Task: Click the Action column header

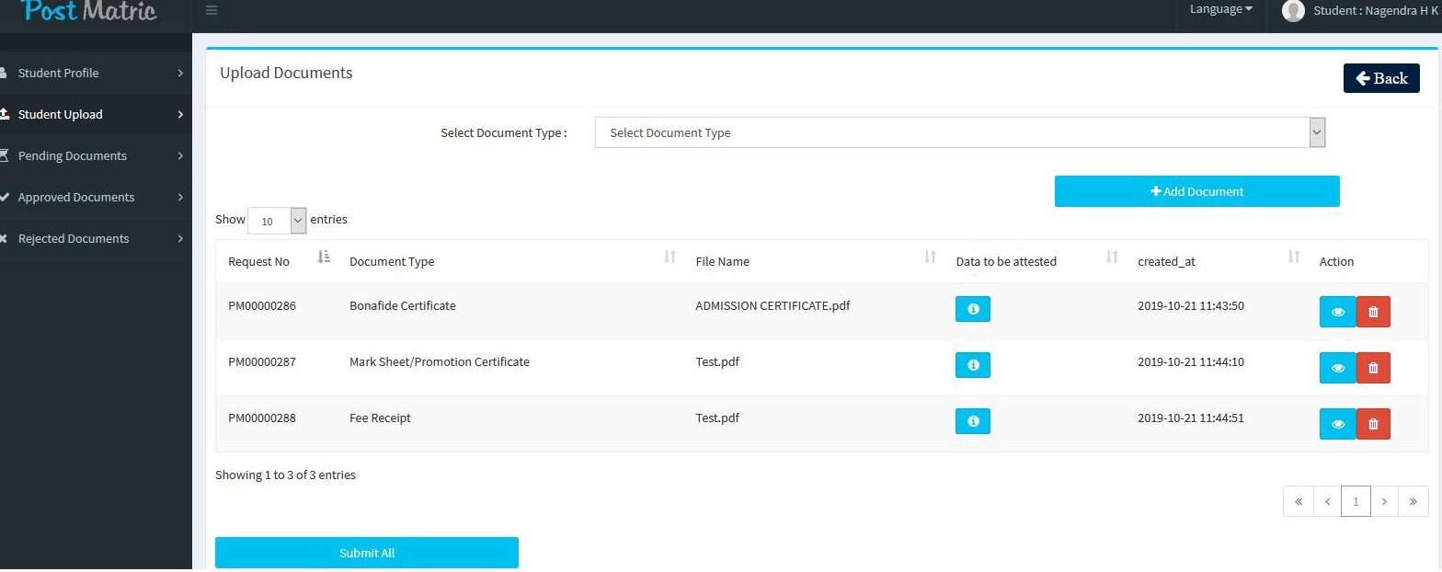Action: (x=1336, y=261)
